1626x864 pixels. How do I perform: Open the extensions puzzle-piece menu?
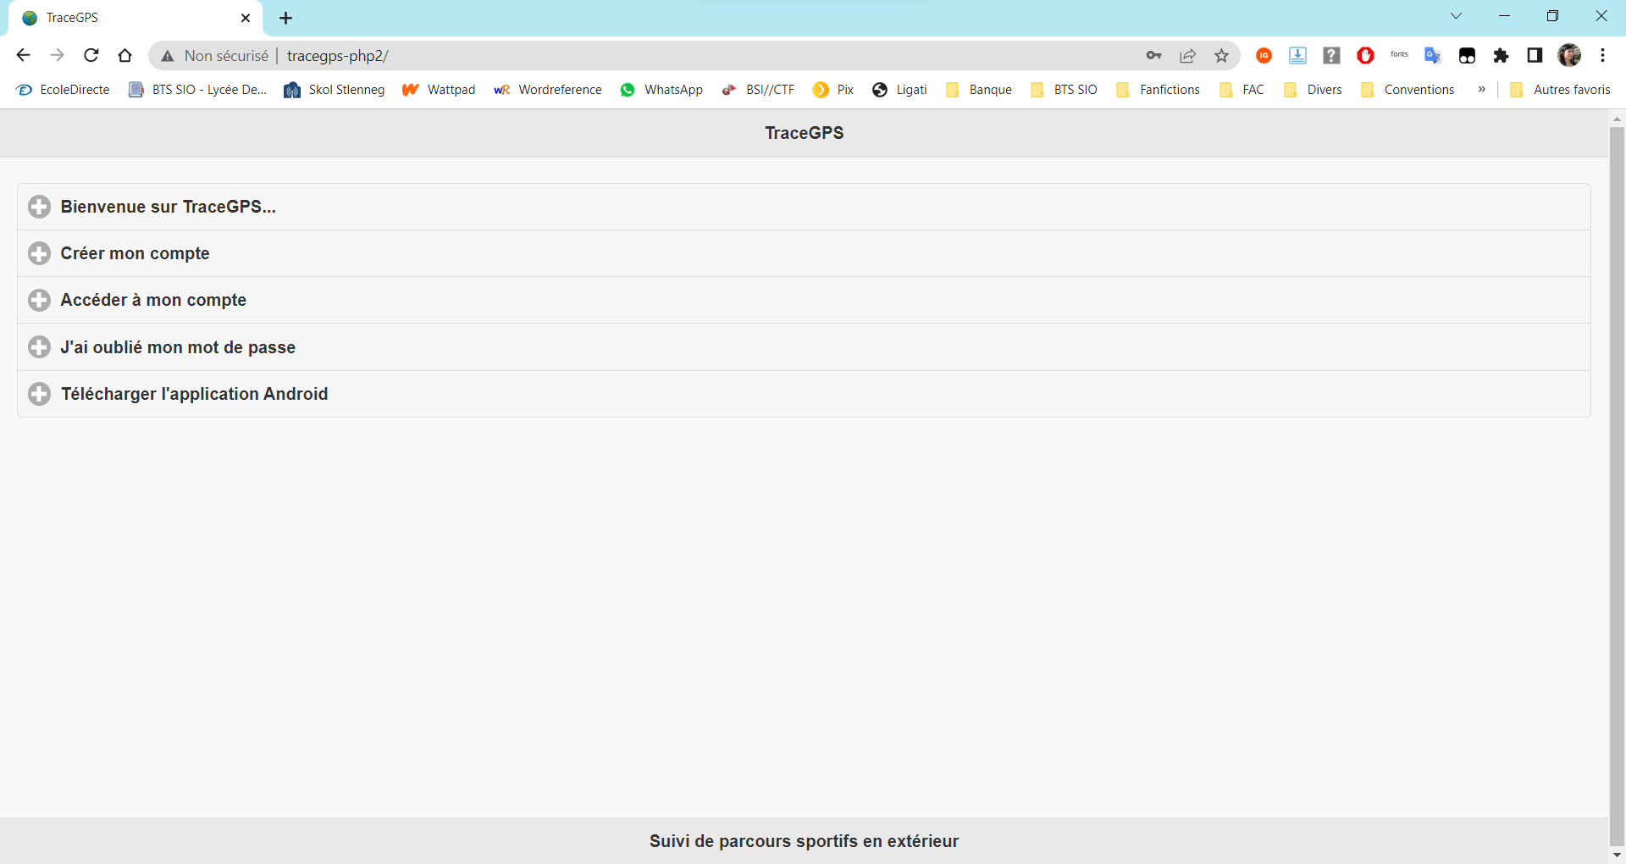click(x=1502, y=55)
